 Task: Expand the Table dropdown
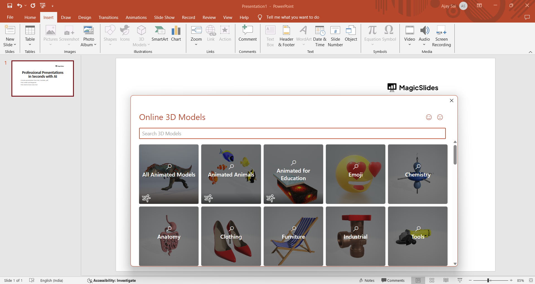(30, 45)
